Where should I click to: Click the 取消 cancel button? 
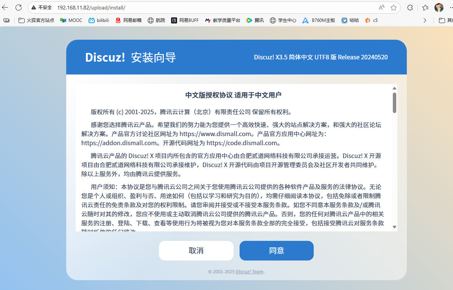(196, 250)
